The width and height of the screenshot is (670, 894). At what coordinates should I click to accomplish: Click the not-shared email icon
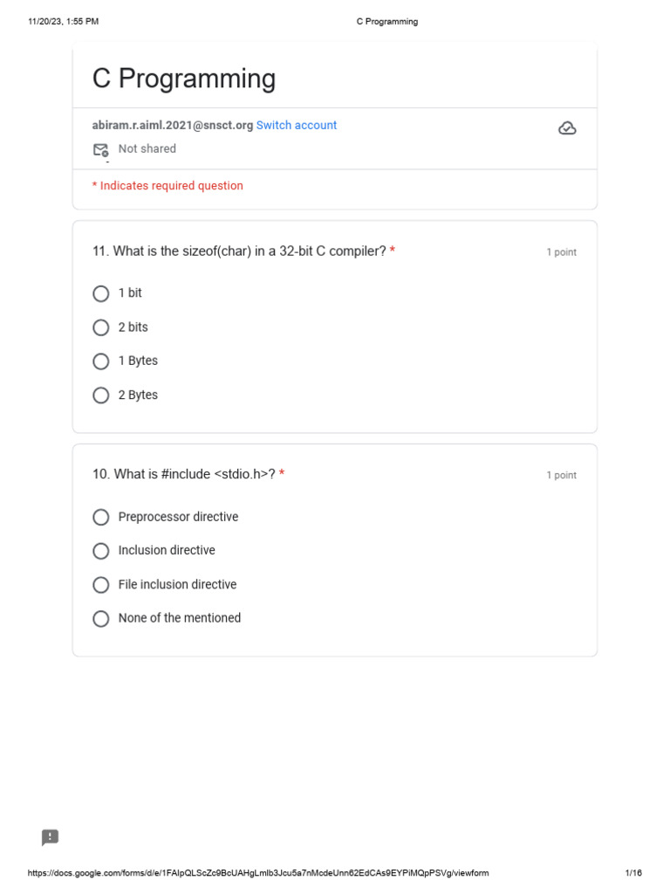coord(101,149)
